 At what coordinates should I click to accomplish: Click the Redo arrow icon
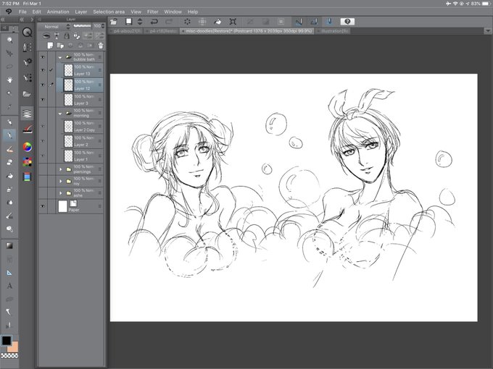pyautogui.click(x=169, y=22)
